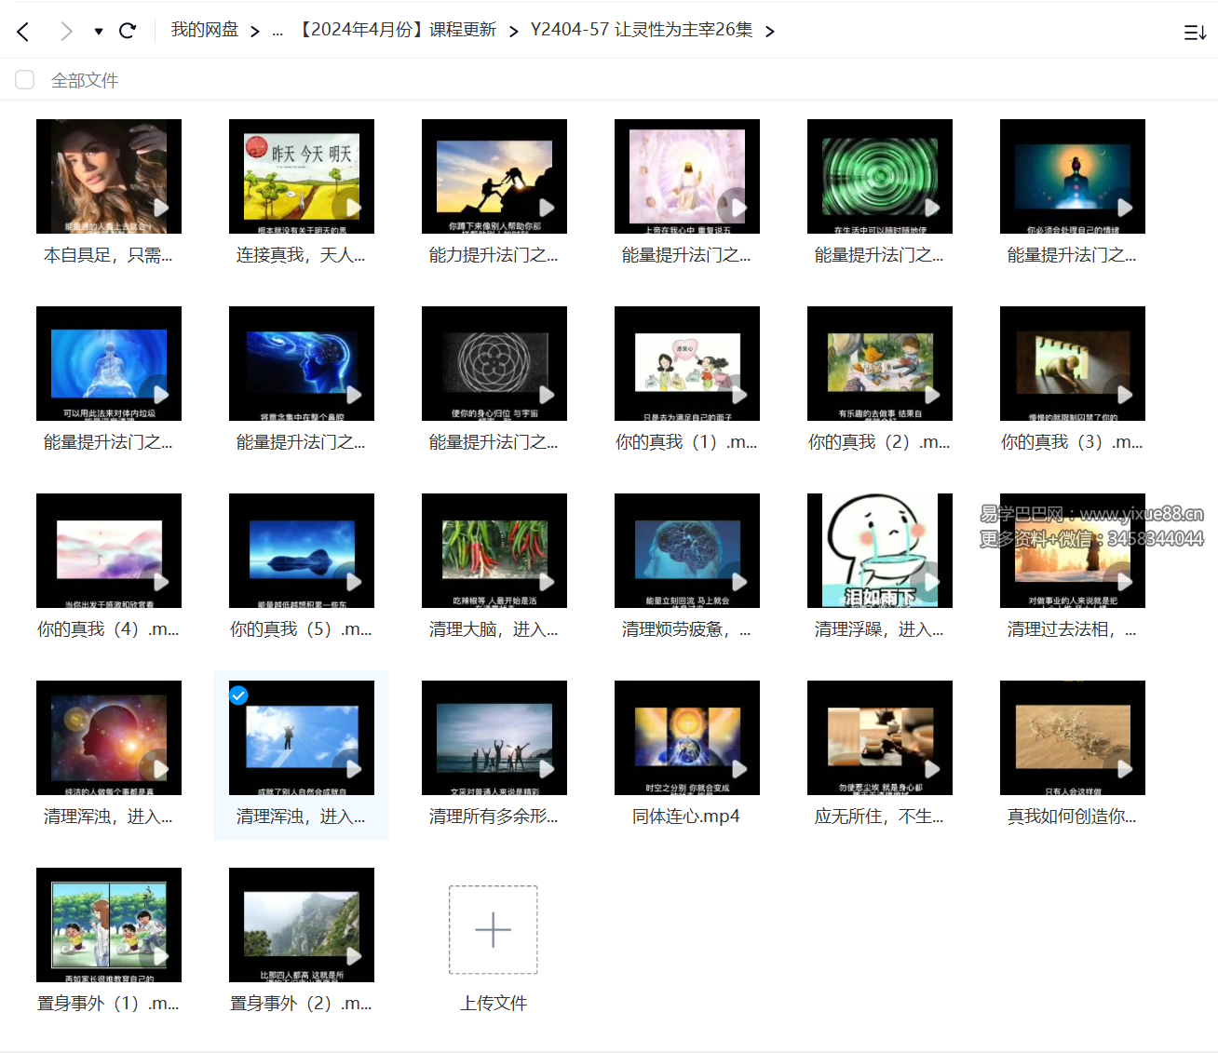Play the 同体连心.mp4 video thumbnail
Image resolution: width=1218 pixels, height=1053 pixels.
pyautogui.click(x=686, y=737)
